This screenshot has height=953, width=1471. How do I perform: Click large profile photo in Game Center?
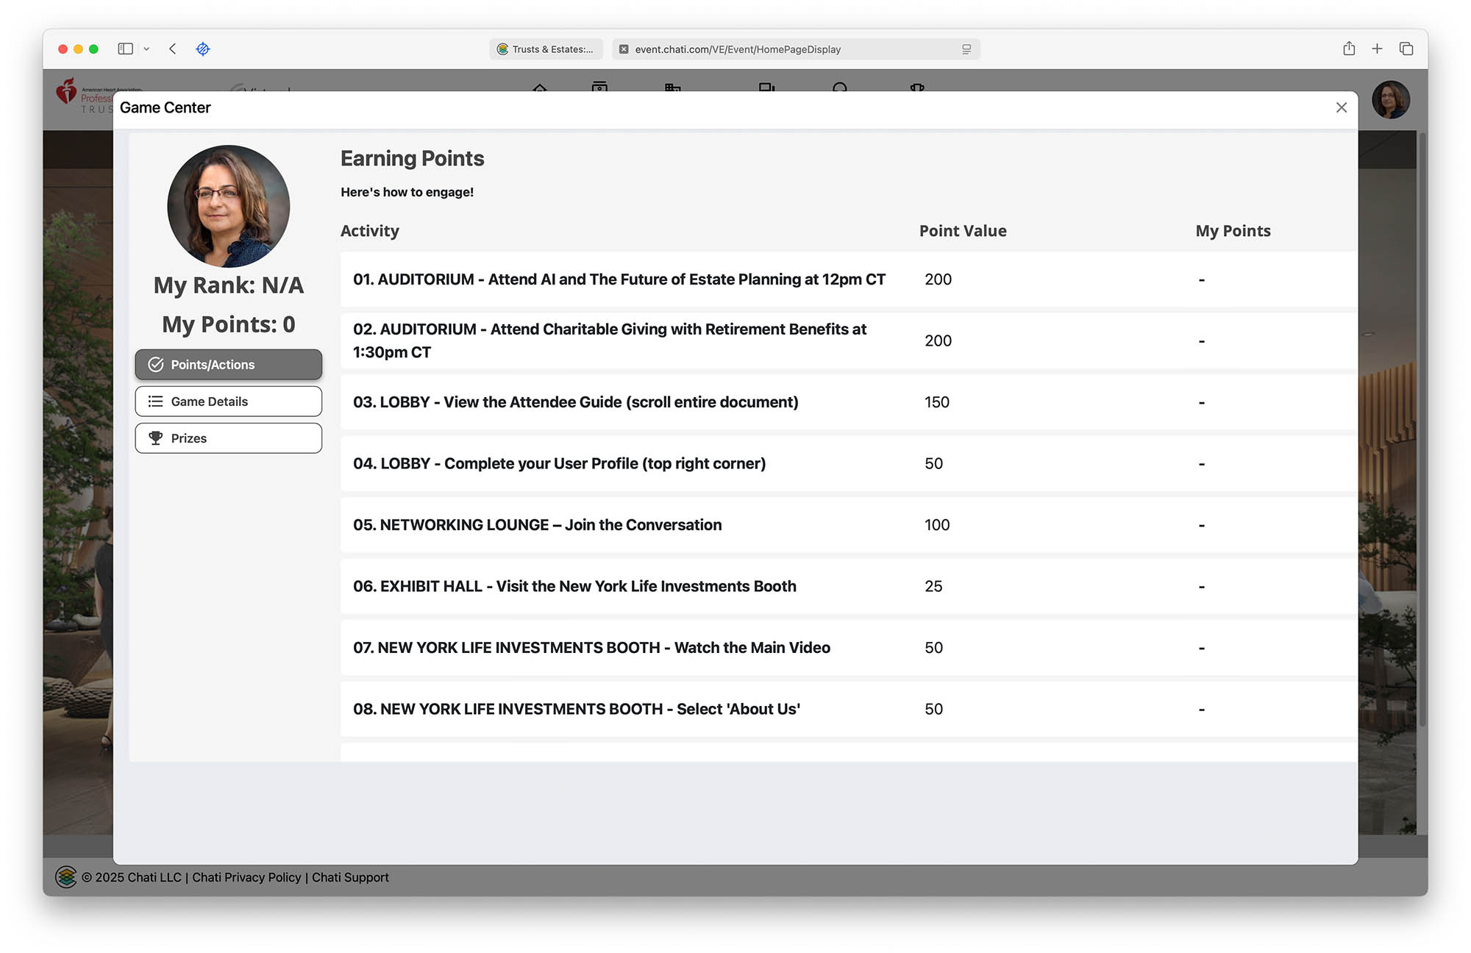coord(229,206)
